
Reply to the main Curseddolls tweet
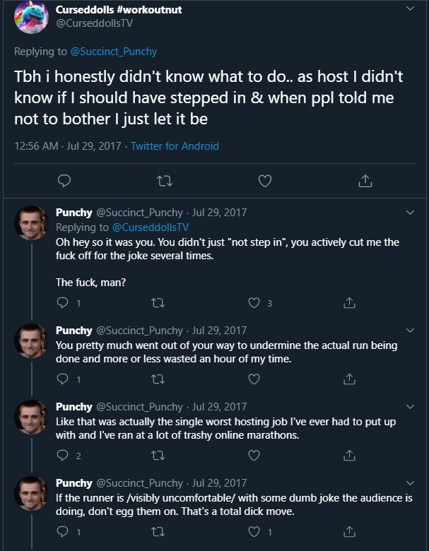(64, 181)
